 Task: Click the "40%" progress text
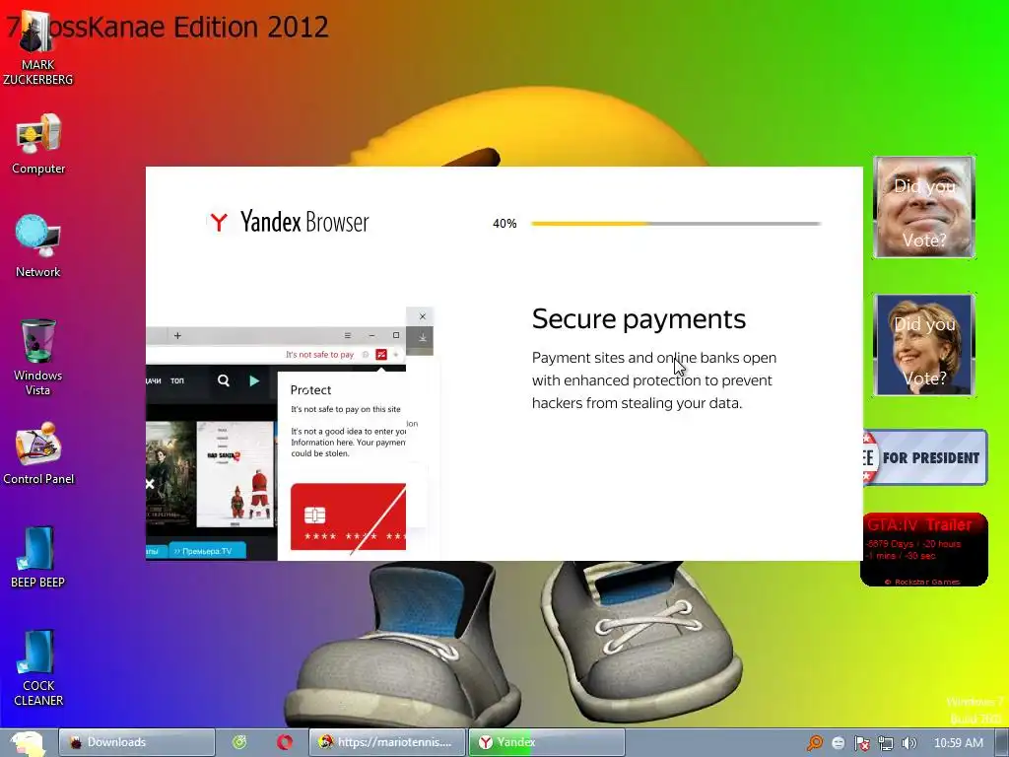(x=504, y=224)
